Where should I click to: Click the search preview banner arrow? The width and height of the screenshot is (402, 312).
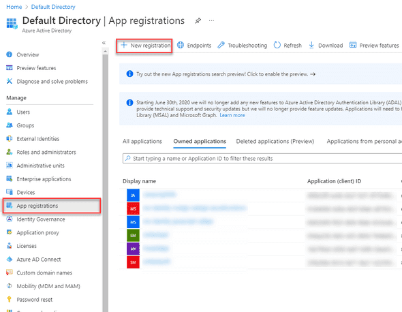point(313,74)
